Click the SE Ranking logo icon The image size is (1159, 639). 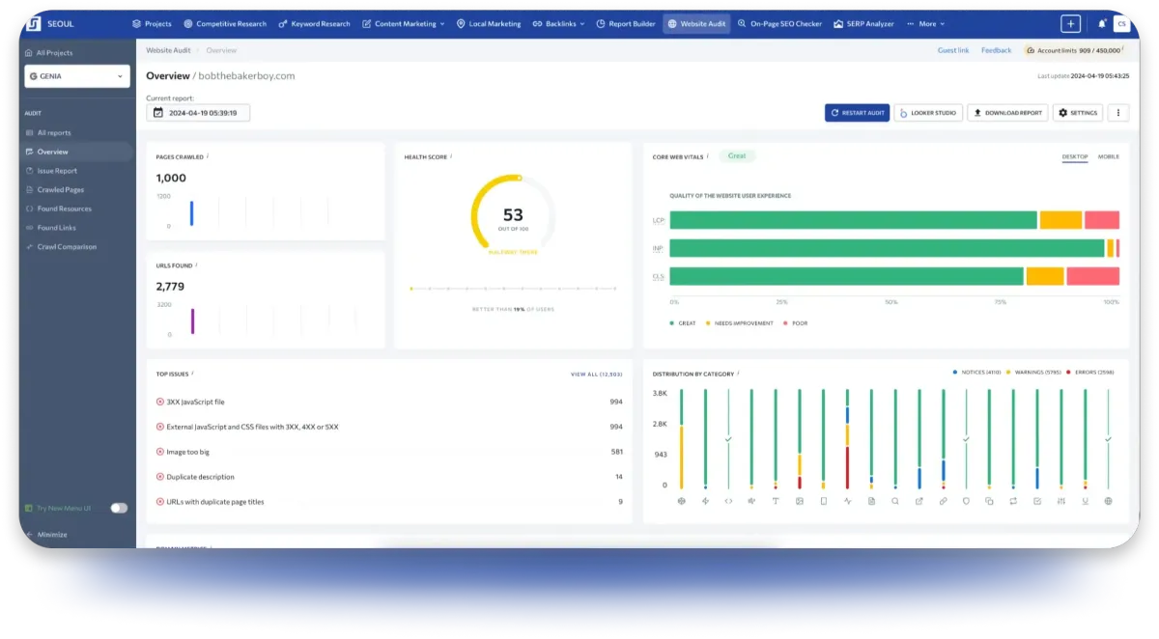(x=33, y=23)
